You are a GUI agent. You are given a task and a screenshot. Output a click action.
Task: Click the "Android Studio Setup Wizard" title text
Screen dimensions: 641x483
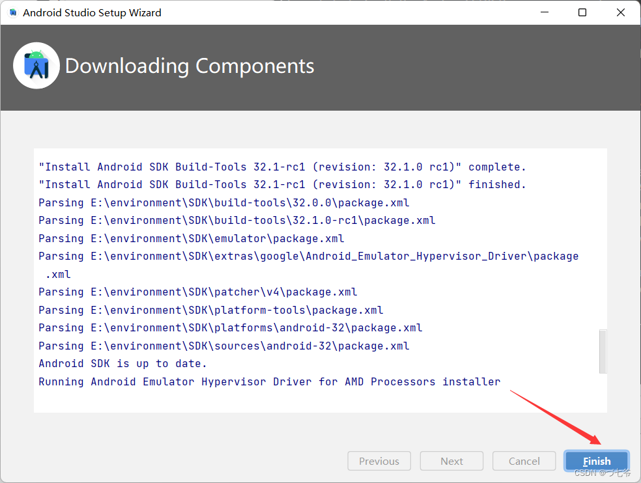92,12
